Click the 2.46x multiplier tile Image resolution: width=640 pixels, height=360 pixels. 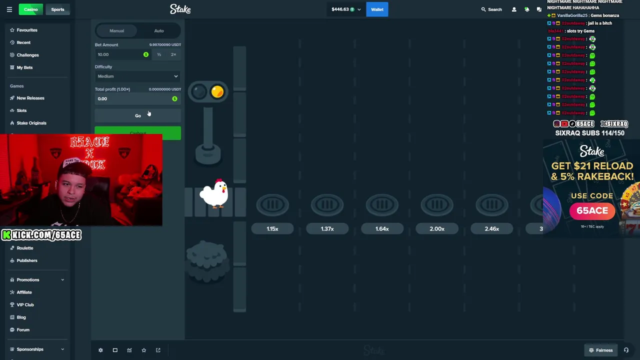(x=491, y=228)
